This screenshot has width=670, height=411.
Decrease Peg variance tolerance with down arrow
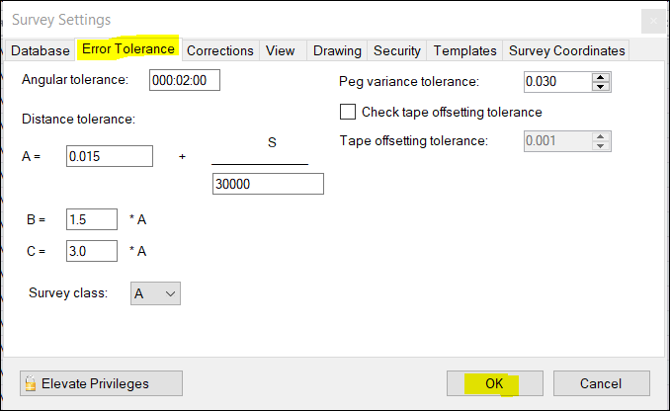(601, 87)
